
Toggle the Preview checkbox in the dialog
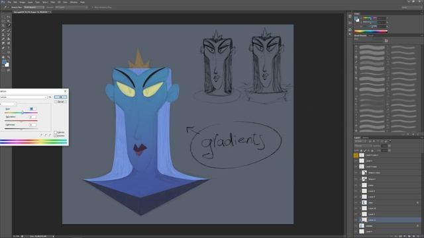(x=56, y=136)
